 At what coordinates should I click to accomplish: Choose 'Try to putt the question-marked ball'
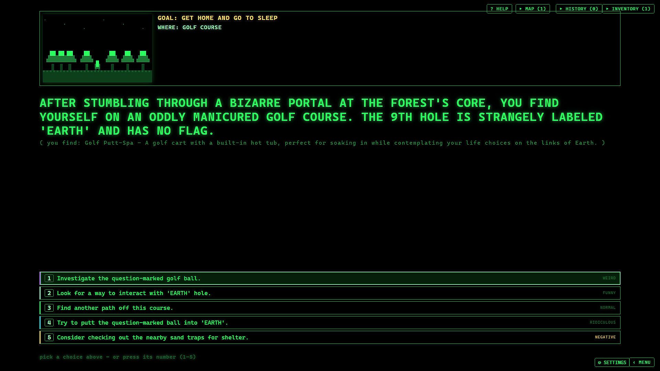click(330, 323)
